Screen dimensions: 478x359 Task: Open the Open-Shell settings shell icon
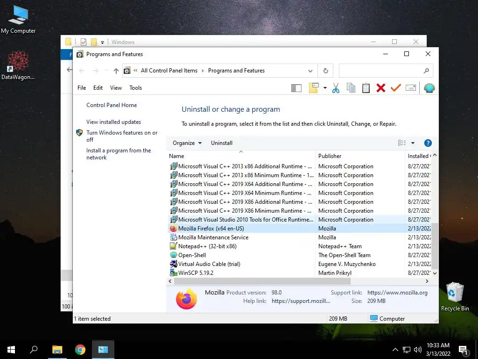click(x=429, y=88)
